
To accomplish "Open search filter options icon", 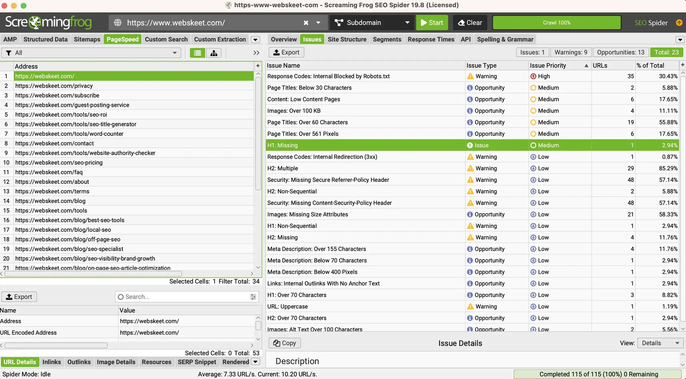I will (x=253, y=297).
